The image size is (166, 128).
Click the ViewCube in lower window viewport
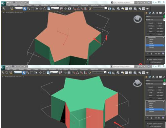click(x=137, y=83)
